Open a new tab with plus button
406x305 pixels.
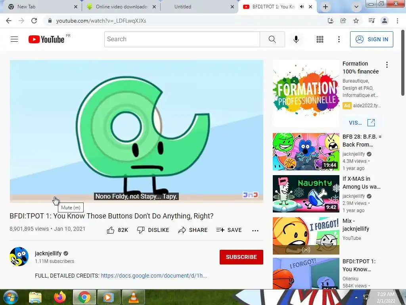[x=326, y=7]
